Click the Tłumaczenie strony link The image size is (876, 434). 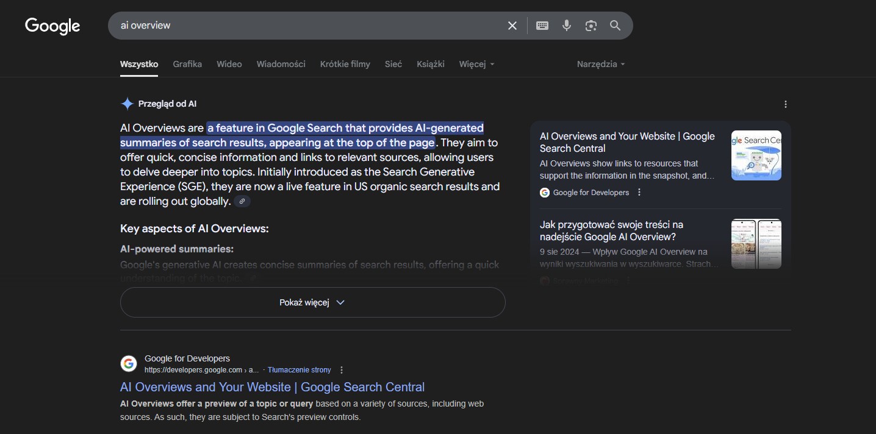coord(299,370)
